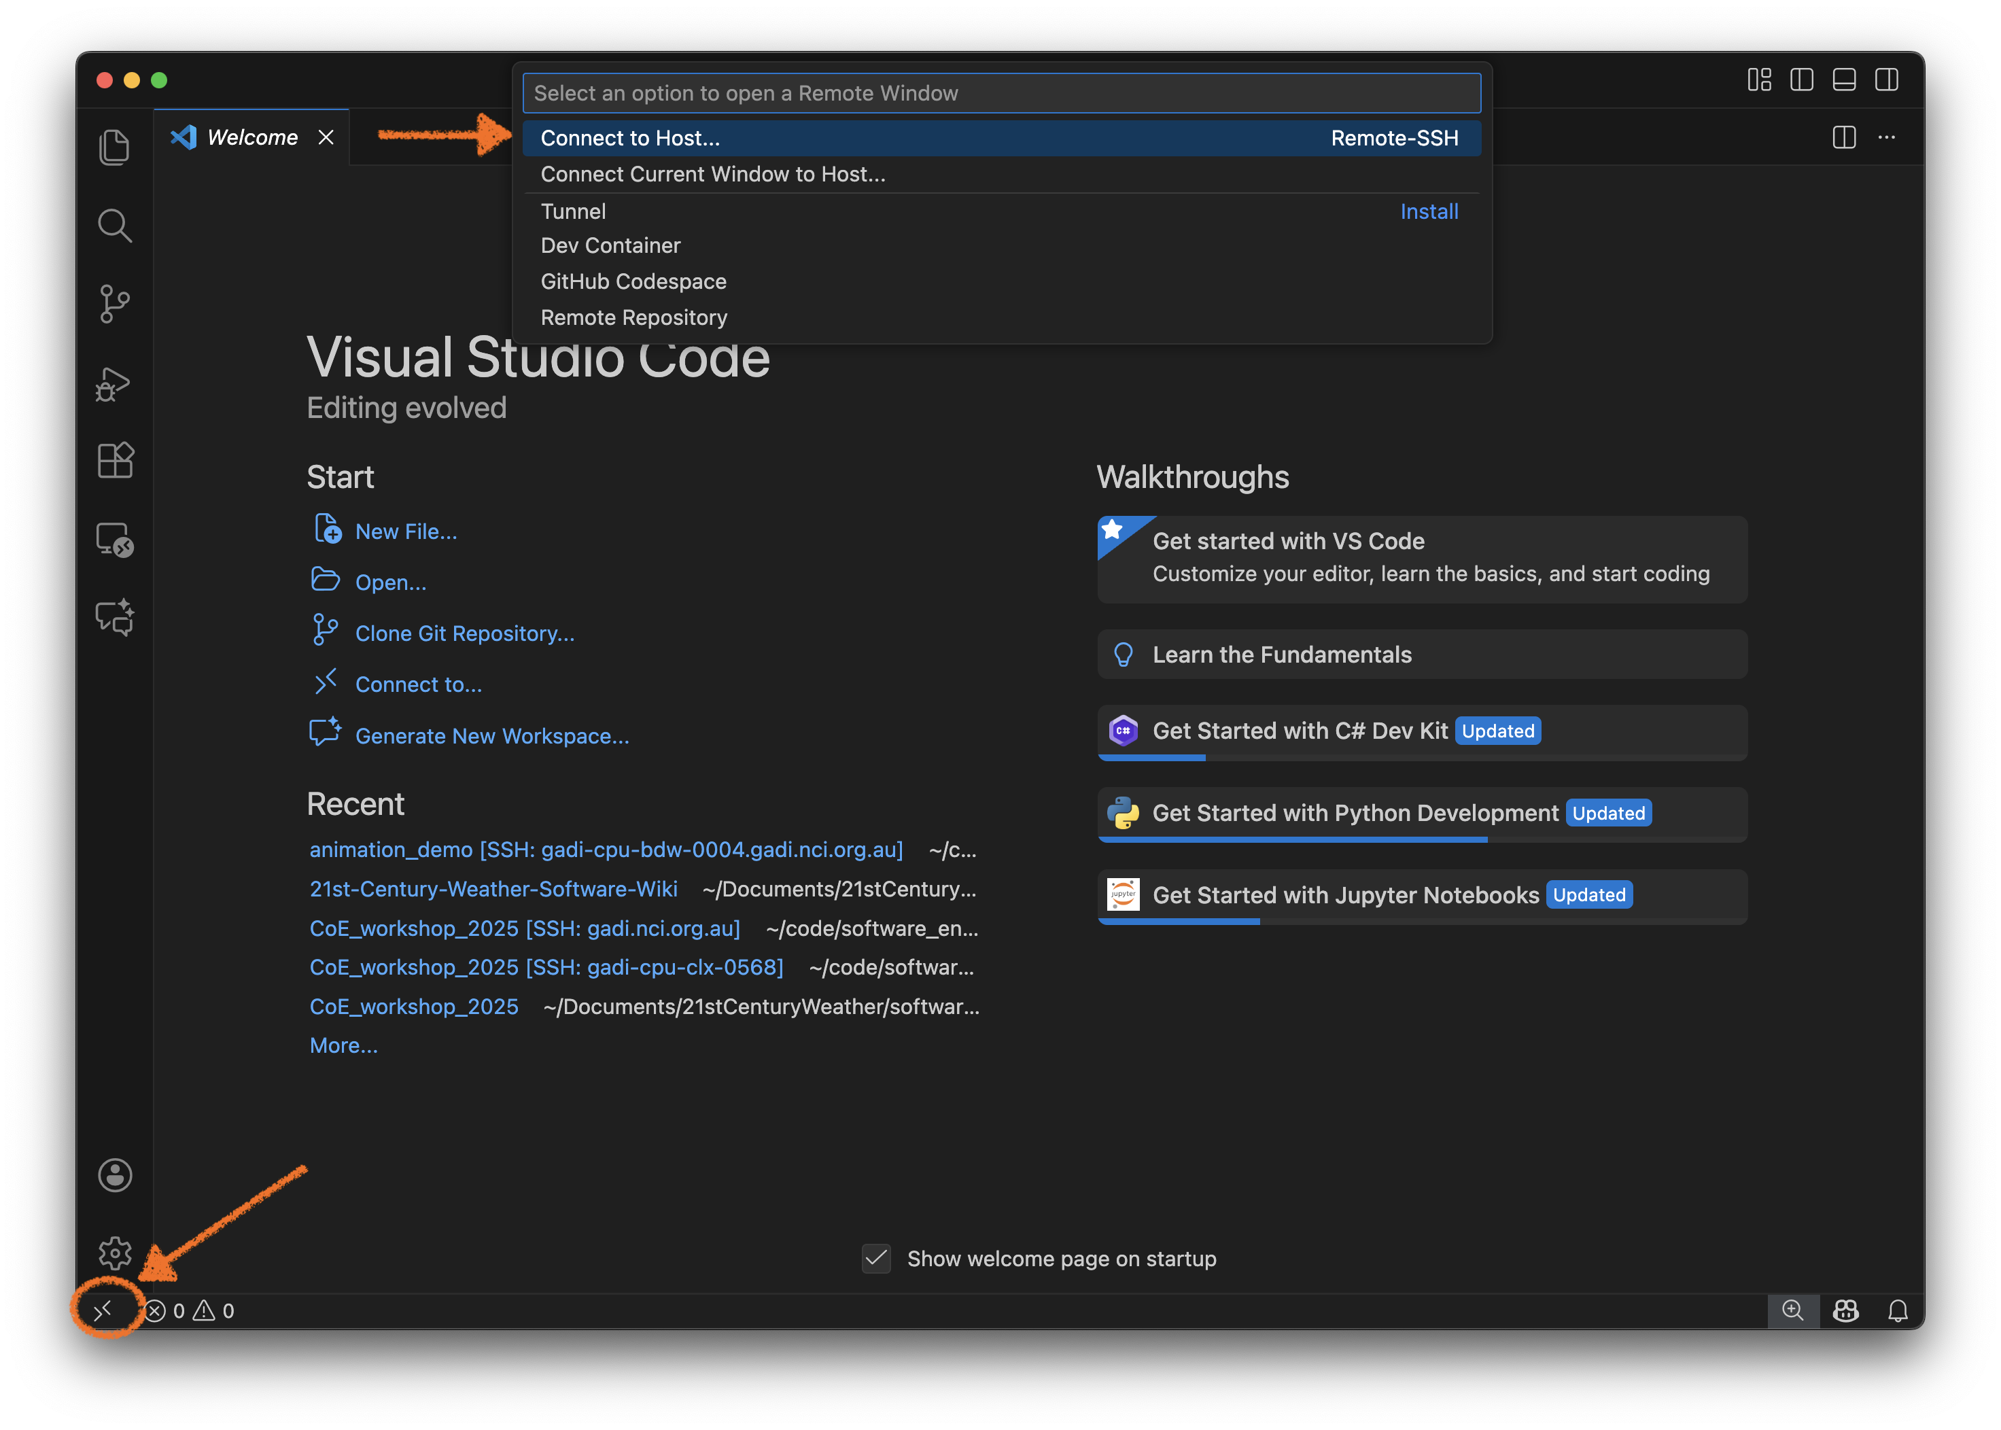Open the Extensions view icon
2001x1430 pixels.
[114, 461]
